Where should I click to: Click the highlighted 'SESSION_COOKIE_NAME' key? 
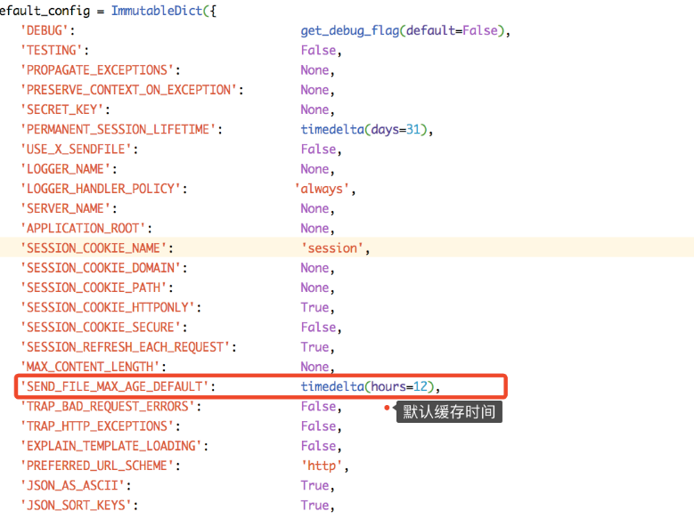pos(97,248)
